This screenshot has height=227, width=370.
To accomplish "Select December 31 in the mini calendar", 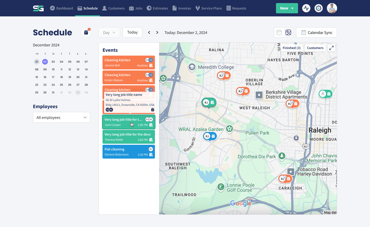I will [53, 92].
